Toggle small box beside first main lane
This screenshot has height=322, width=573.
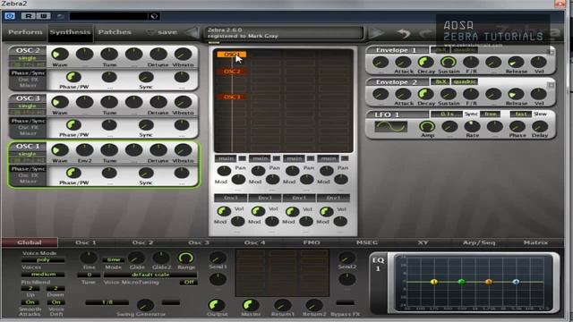coord(242,158)
